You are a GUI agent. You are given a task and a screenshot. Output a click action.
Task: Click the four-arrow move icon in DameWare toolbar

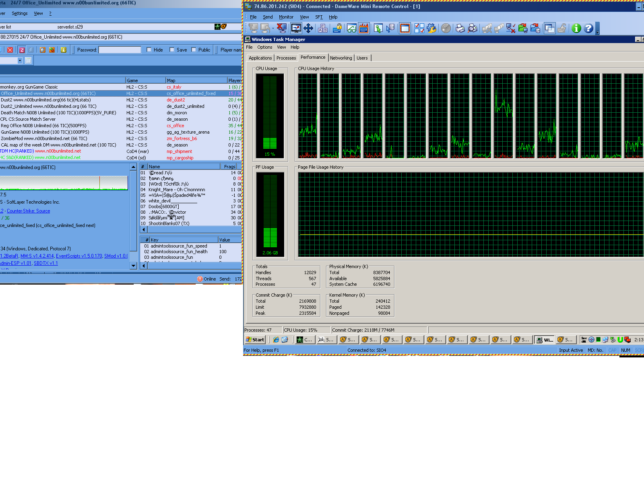(x=308, y=28)
